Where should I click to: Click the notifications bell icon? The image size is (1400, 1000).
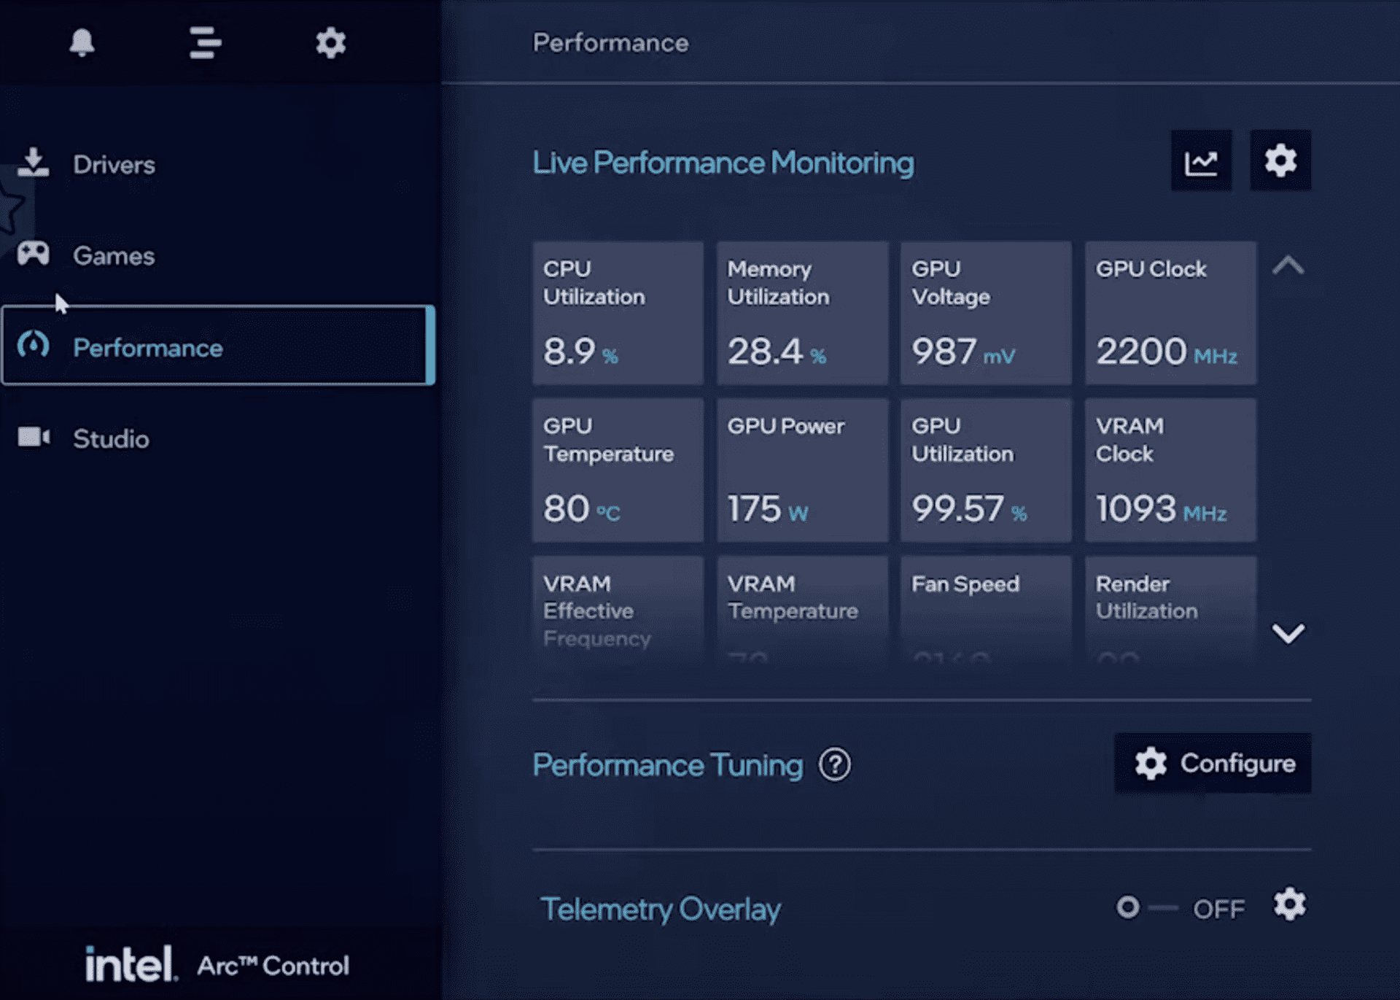pyautogui.click(x=80, y=42)
